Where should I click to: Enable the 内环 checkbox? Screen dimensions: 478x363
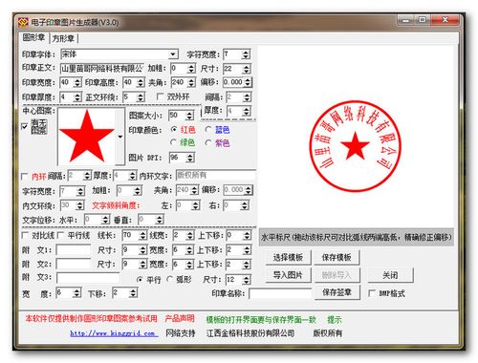coord(24,176)
